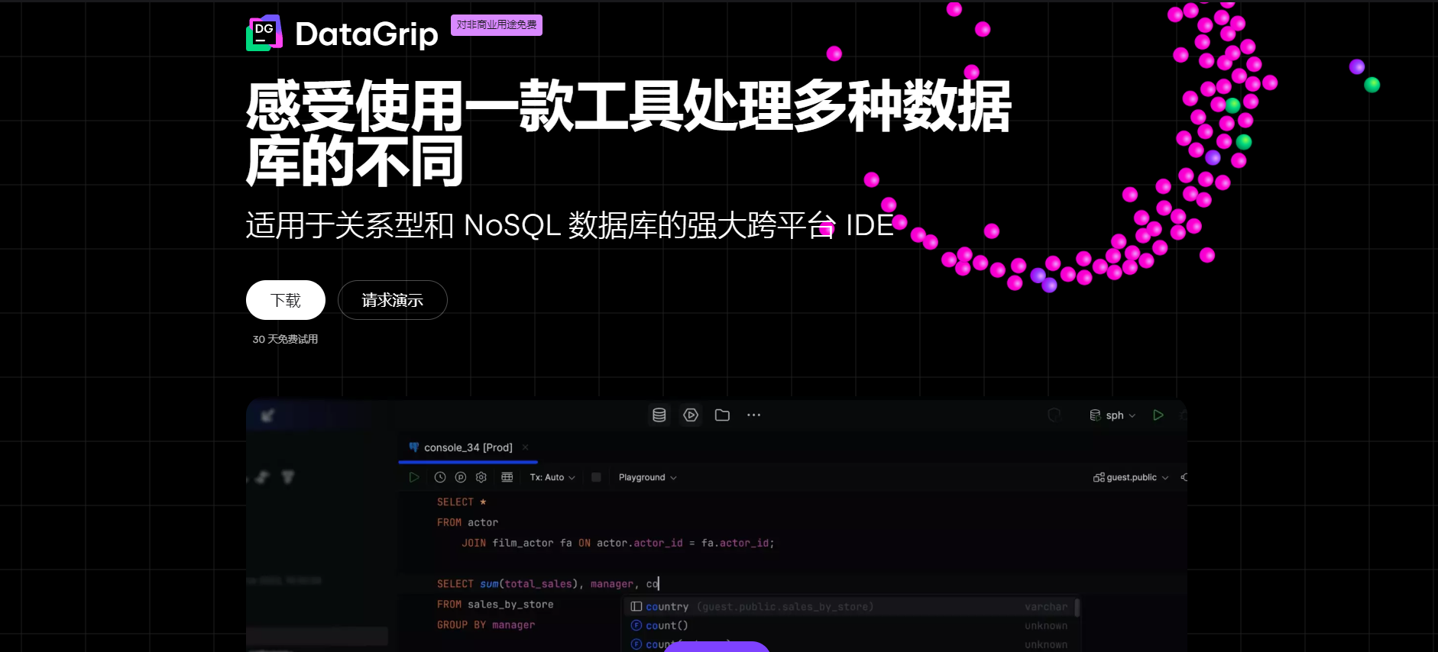Viewport: 1438px width, 652px height.
Task: Close the console_34 [Prod] tab
Action: pyautogui.click(x=525, y=447)
